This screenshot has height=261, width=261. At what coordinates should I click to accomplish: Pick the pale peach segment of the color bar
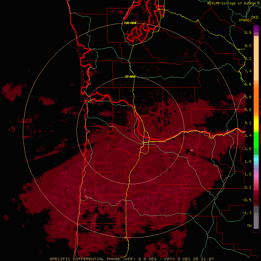pyautogui.click(x=256, y=59)
